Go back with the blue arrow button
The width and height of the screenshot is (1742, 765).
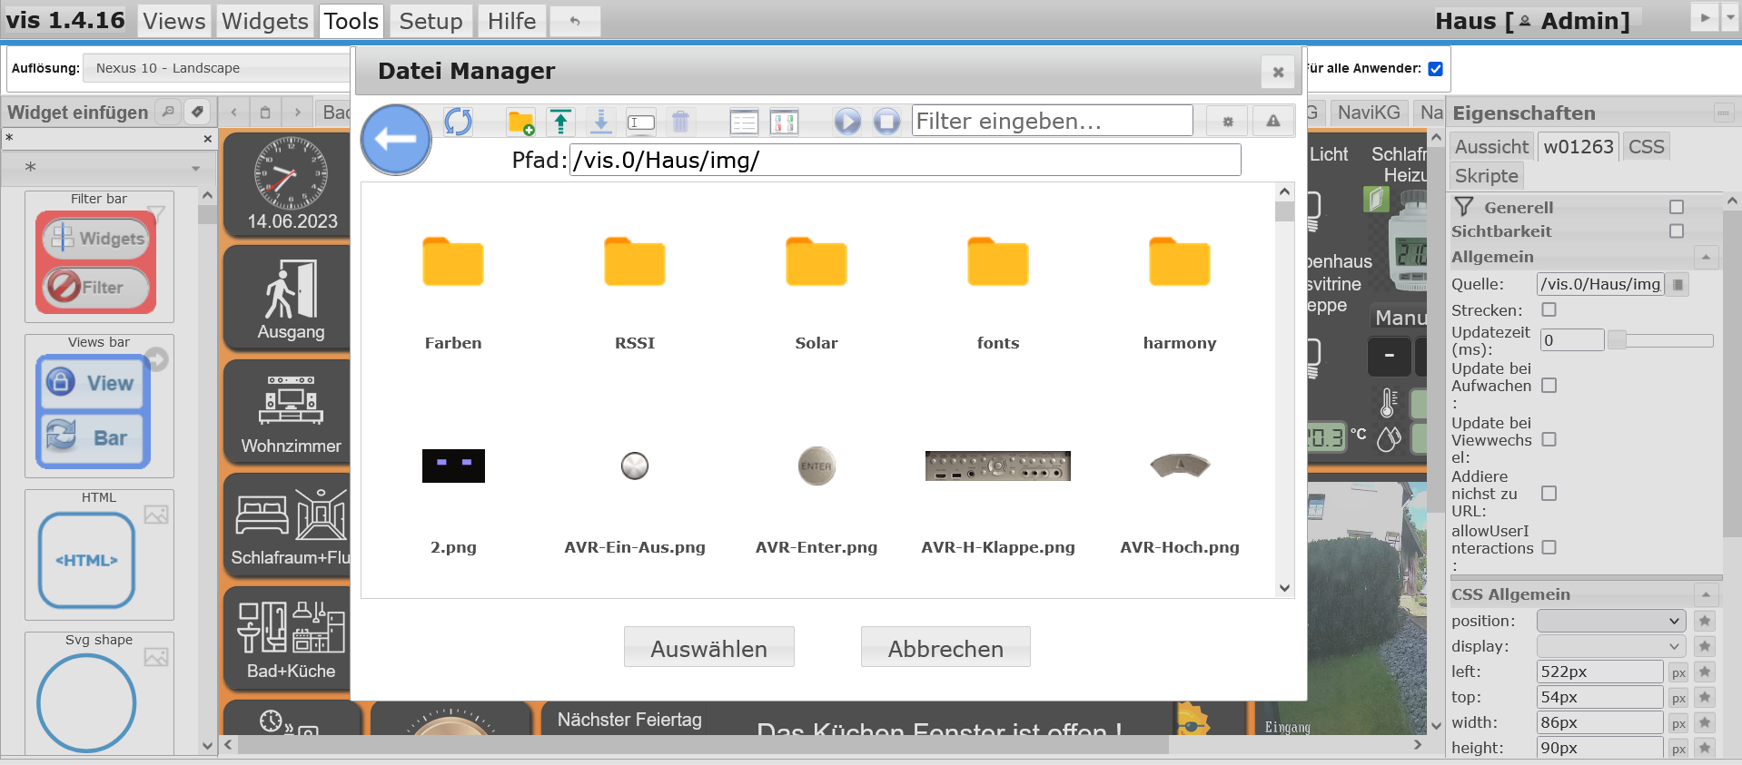(x=396, y=139)
